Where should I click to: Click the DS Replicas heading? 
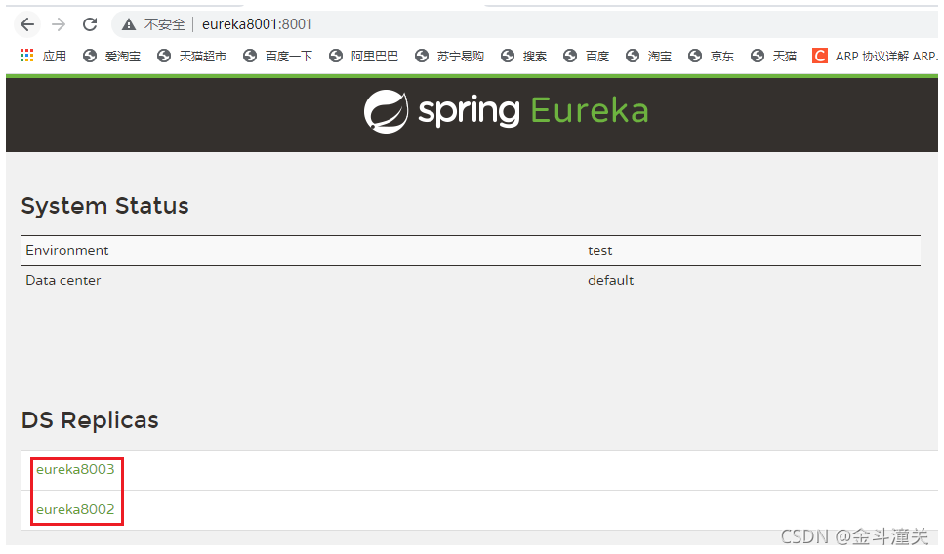[90, 420]
